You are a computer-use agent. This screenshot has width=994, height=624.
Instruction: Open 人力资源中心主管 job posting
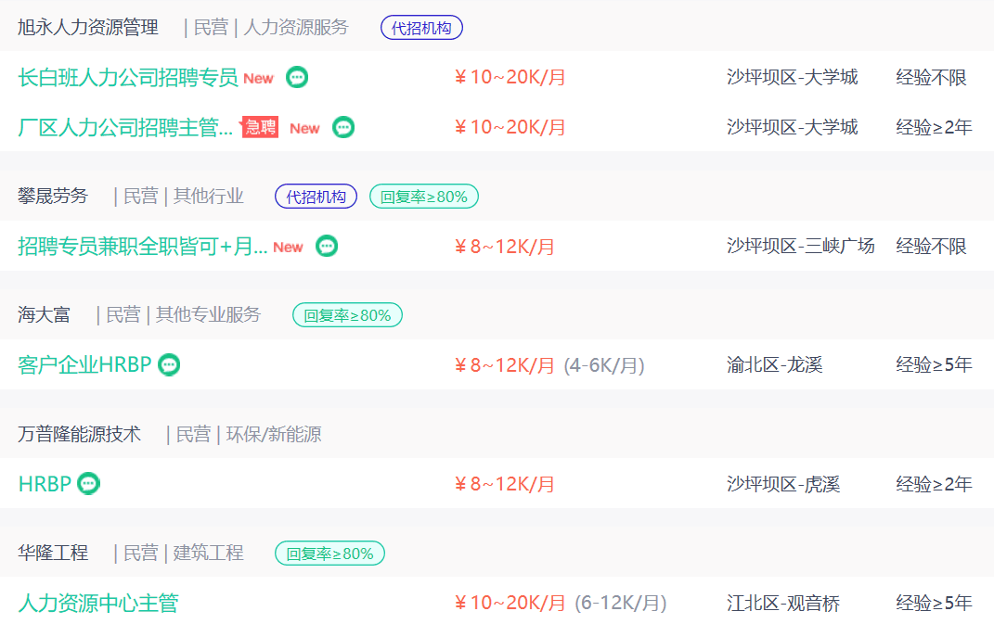(x=98, y=603)
